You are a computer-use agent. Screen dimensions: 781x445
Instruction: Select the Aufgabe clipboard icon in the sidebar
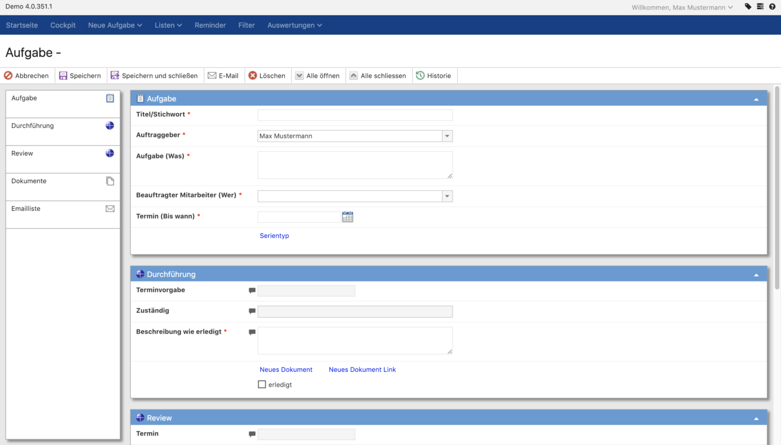[x=109, y=98]
